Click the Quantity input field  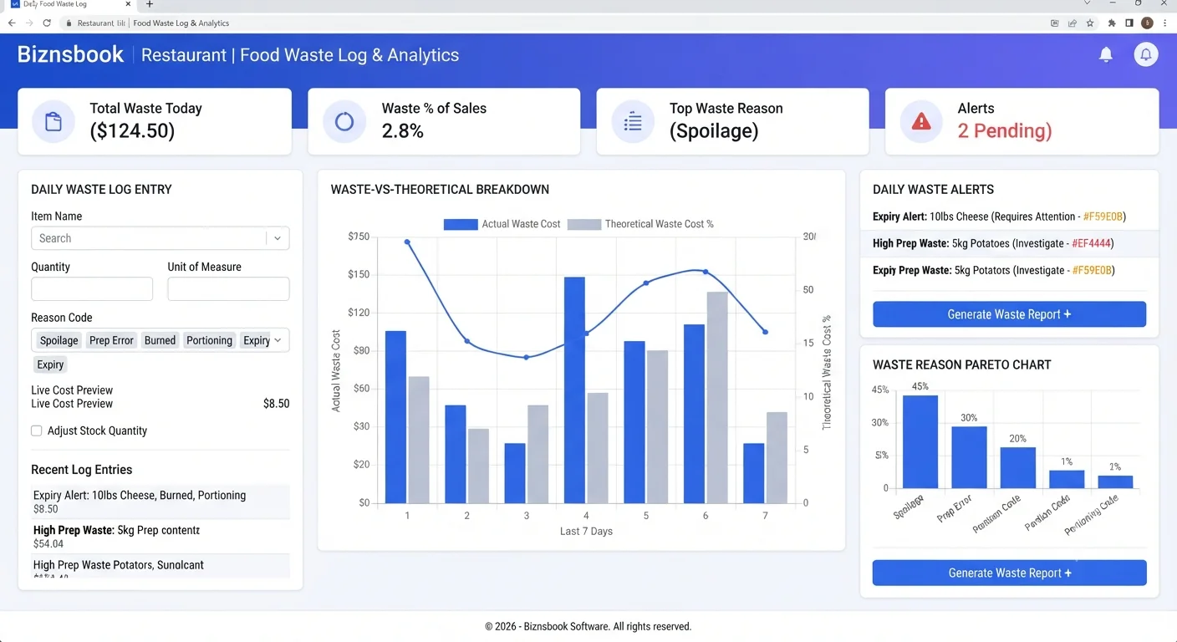click(92, 289)
